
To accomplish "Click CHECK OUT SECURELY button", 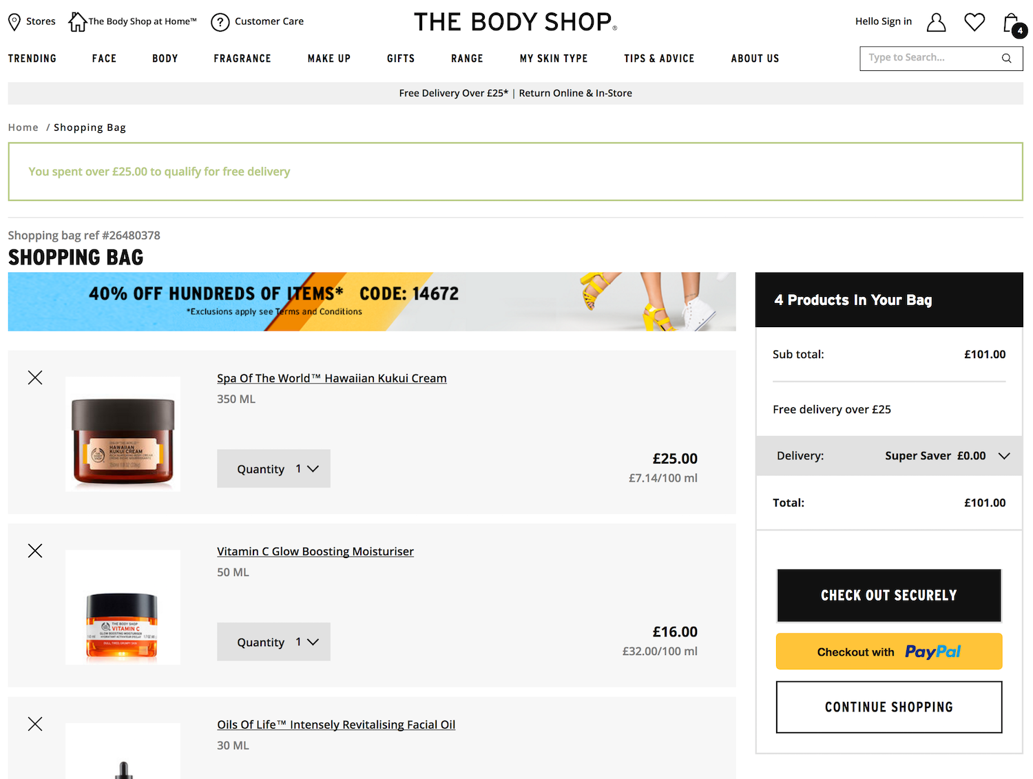I will (889, 596).
